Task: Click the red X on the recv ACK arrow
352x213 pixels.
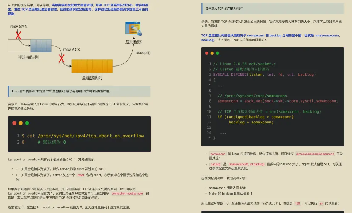Action: point(62,59)
